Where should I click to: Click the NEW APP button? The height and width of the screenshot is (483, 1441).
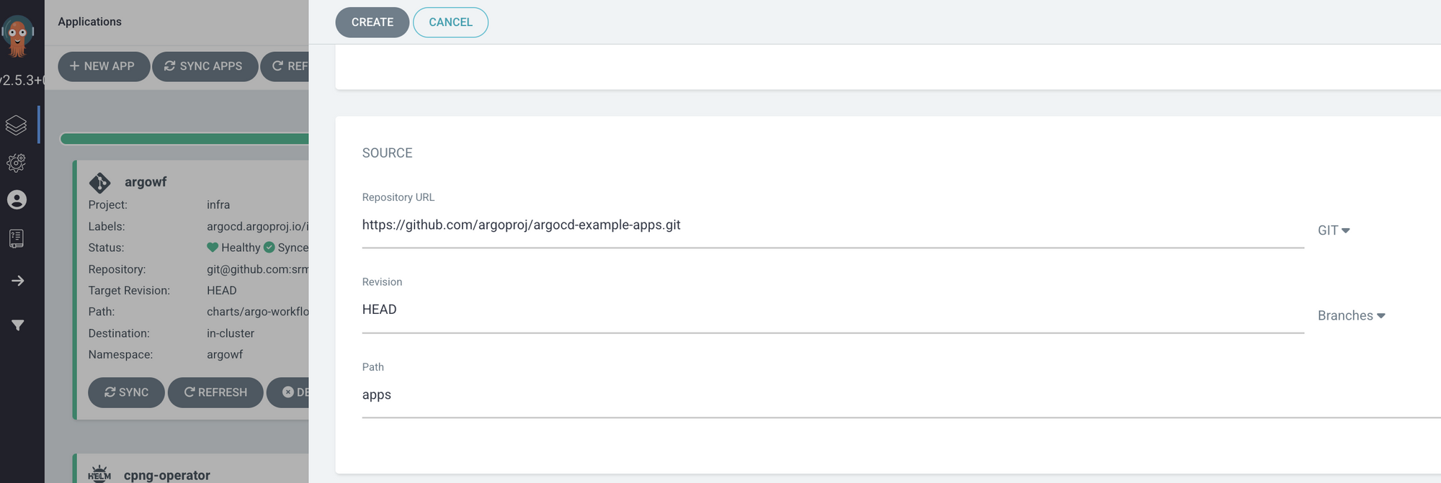[104, 66]
